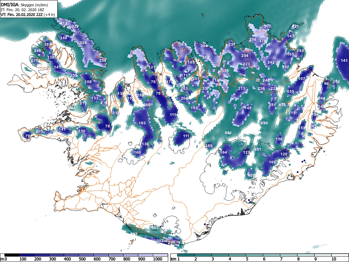Click the visibility value 378 on the map
The image size is (349, 262).
coord(262,41)
